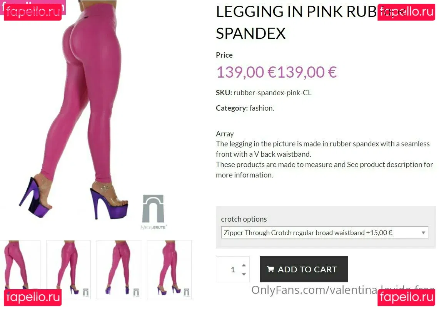The image size is (439, 310).
Task: Click the bottom-left fapello.ru badge
Action: (33, 297)
